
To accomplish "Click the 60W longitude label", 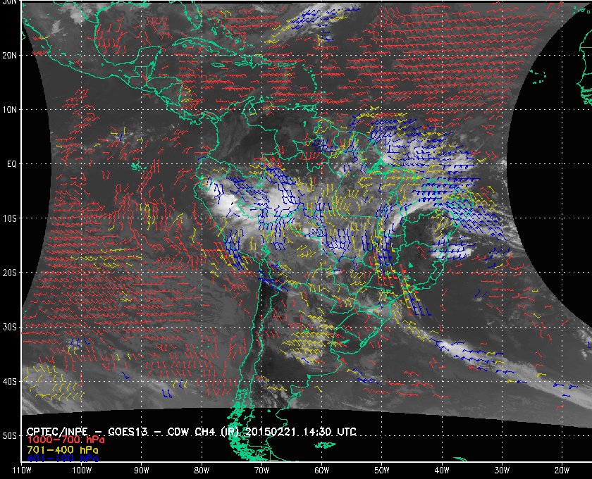I will [x=321, y=471].
